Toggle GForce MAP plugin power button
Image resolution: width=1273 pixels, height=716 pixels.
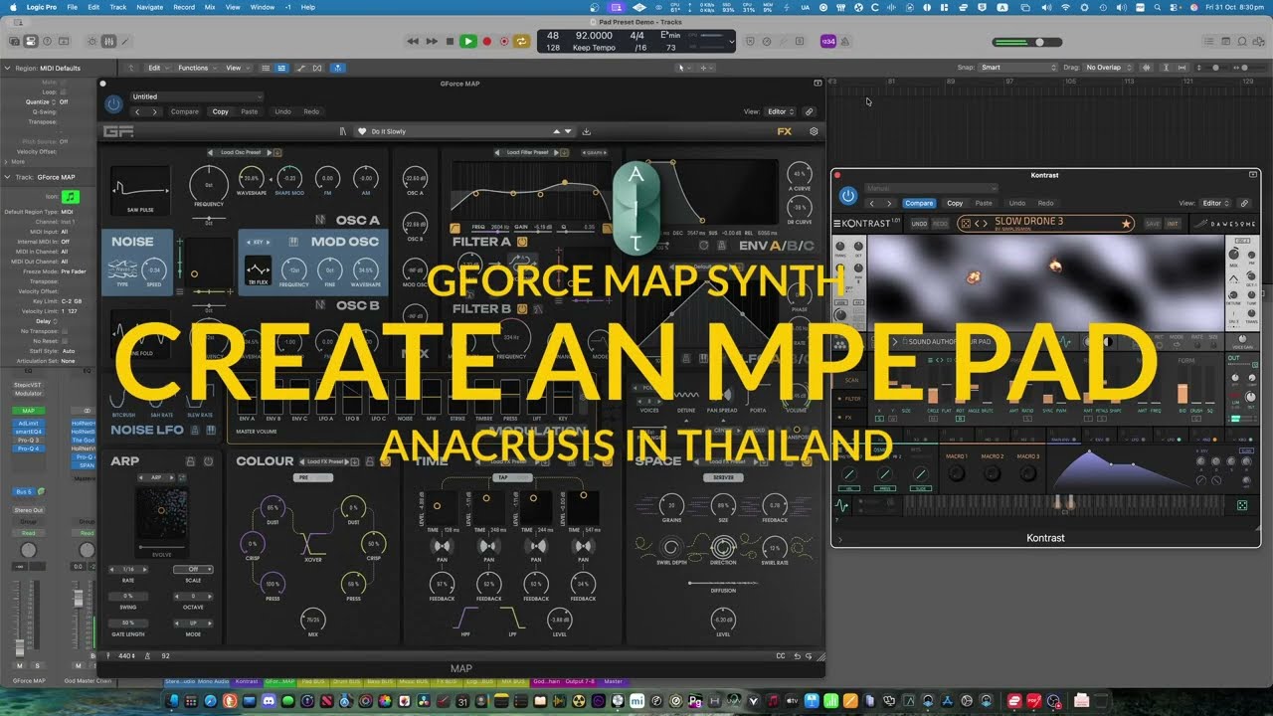[113, 103]
